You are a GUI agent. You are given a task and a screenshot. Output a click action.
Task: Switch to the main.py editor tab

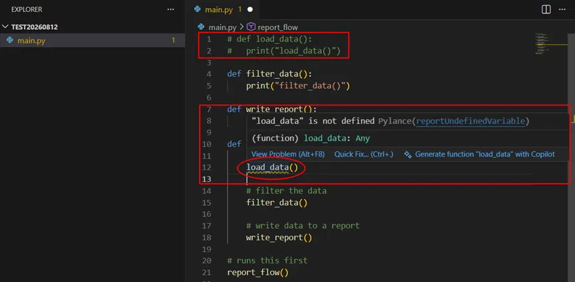(219, 9)
